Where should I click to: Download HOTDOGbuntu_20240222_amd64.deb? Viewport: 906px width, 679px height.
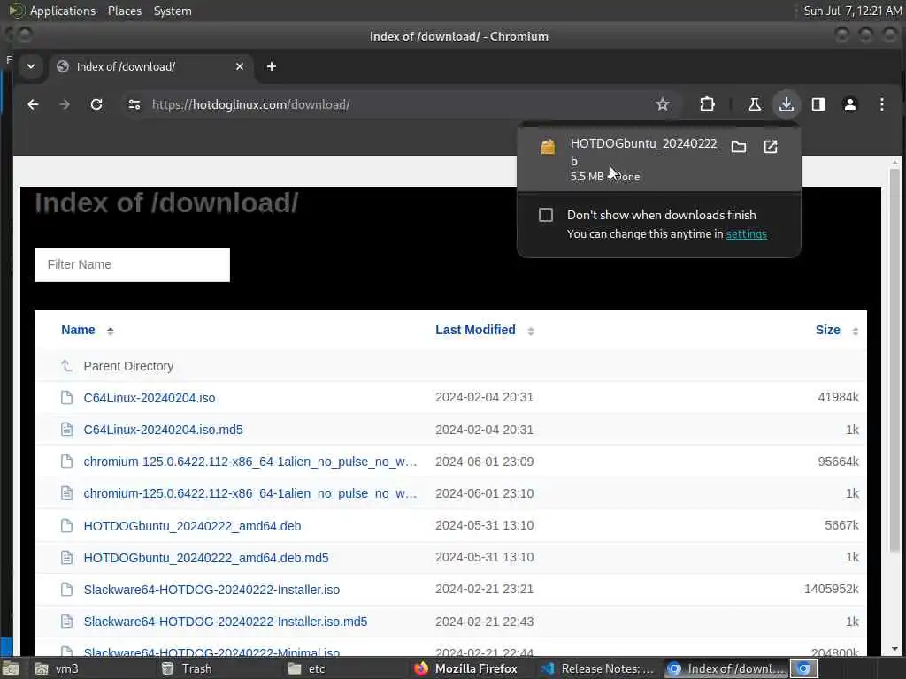coord(192,526)
